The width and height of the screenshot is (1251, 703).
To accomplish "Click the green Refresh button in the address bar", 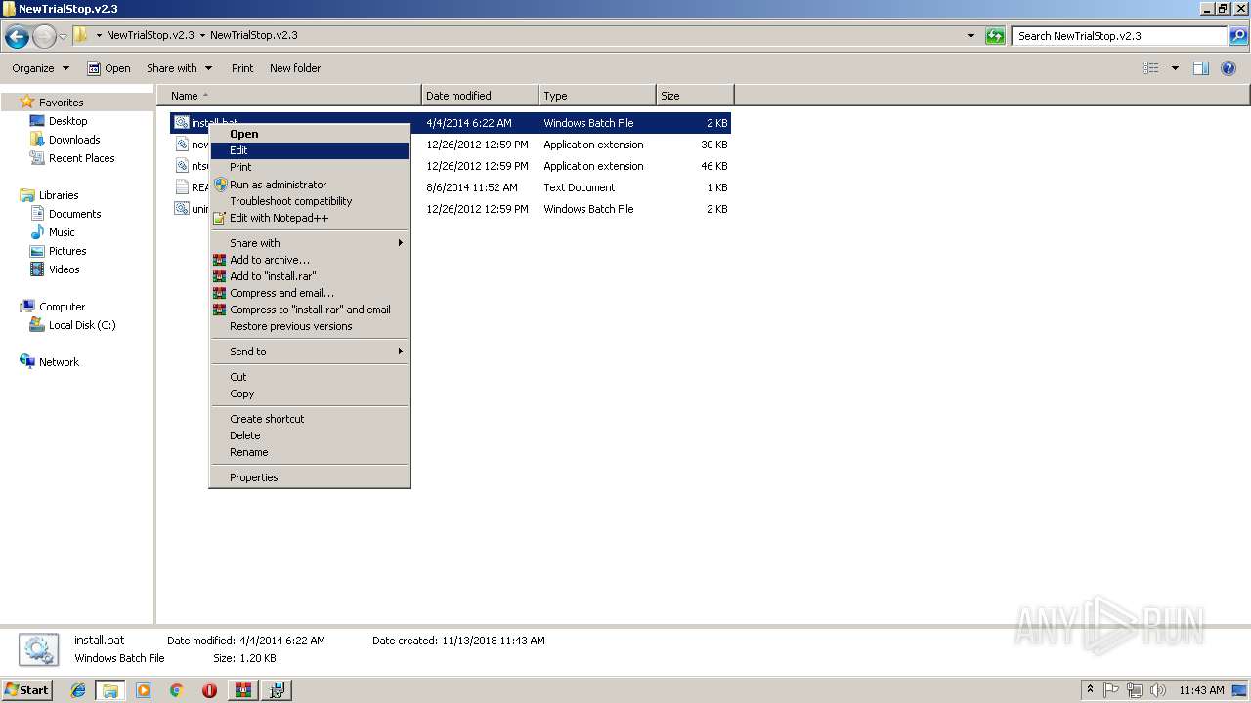I will (x=995, y=36).
